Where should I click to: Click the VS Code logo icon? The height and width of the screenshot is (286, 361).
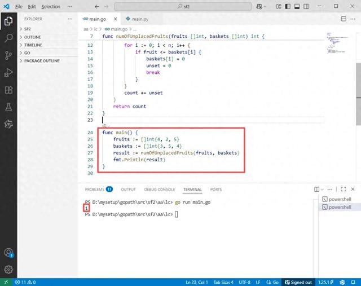tap(6, 6)
